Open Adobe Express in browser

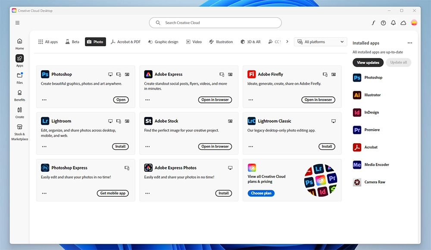click(215, 100)
